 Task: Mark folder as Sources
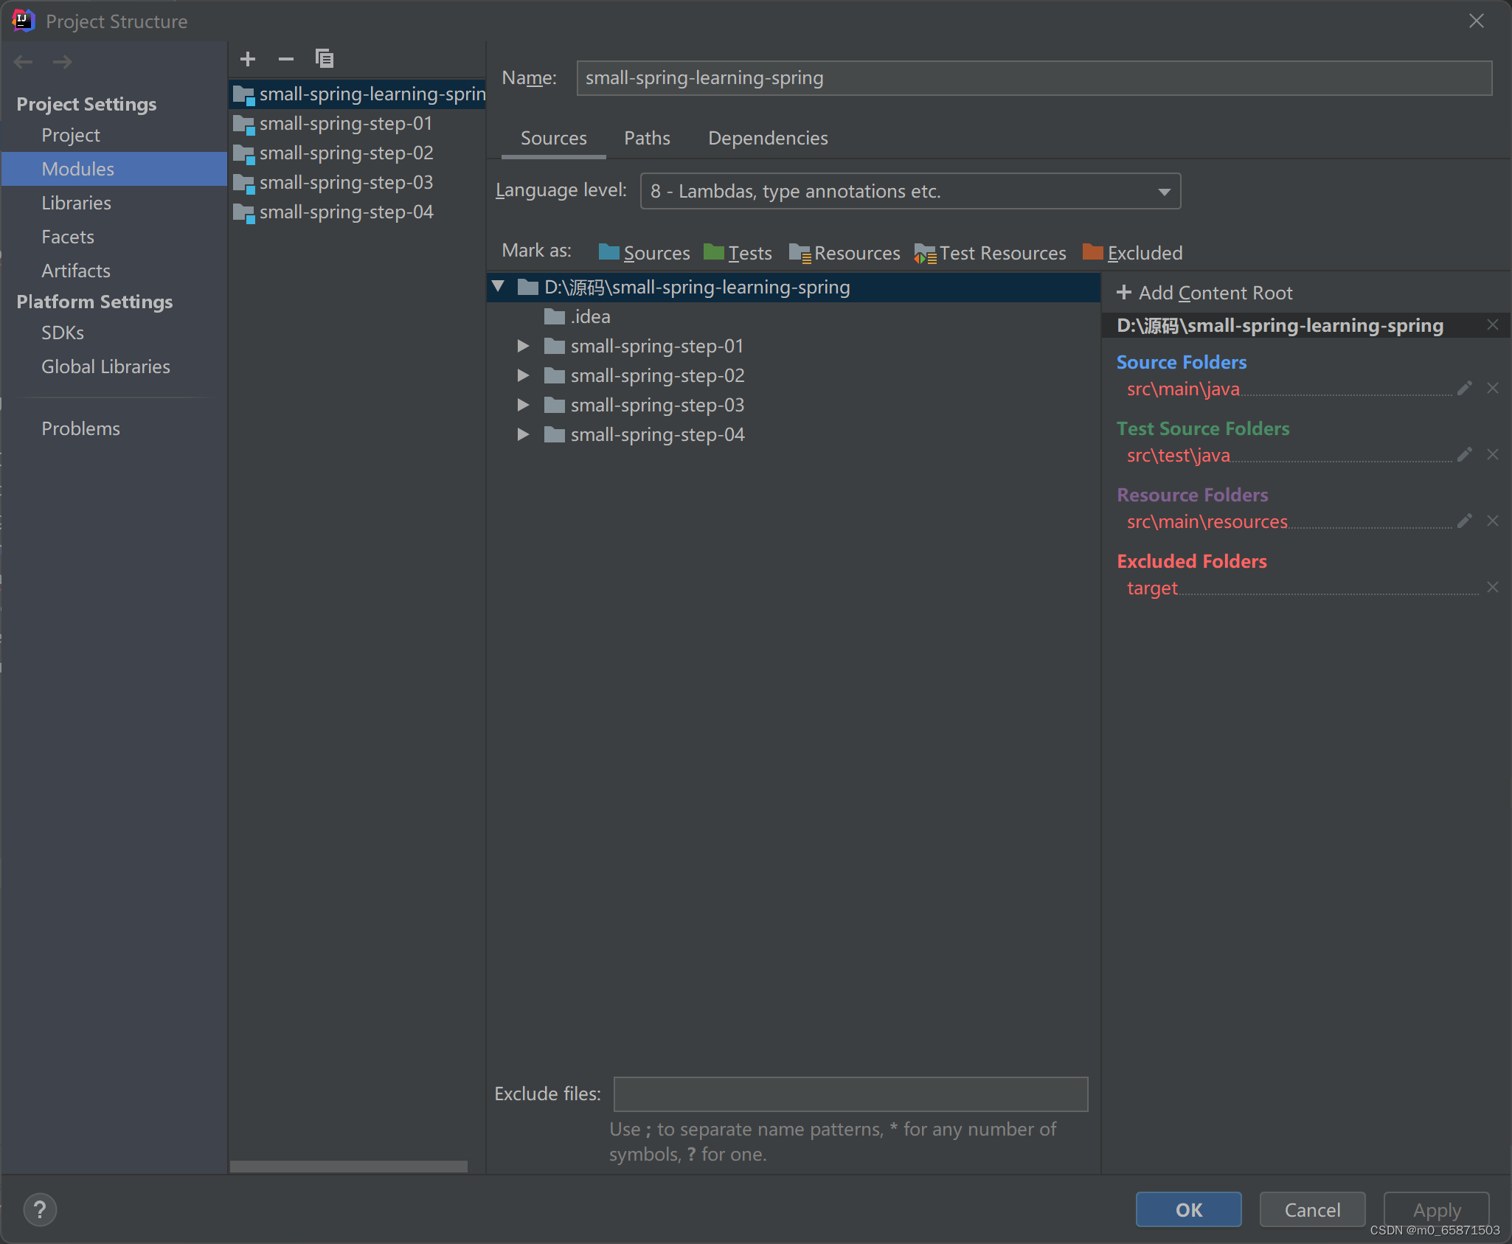click(x=644, y=253)
